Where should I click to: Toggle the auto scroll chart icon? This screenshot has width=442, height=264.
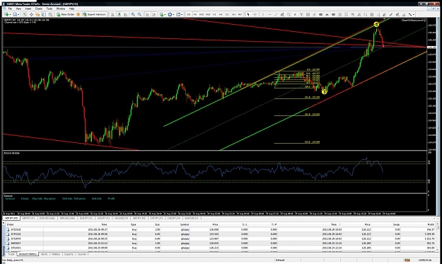147,14
